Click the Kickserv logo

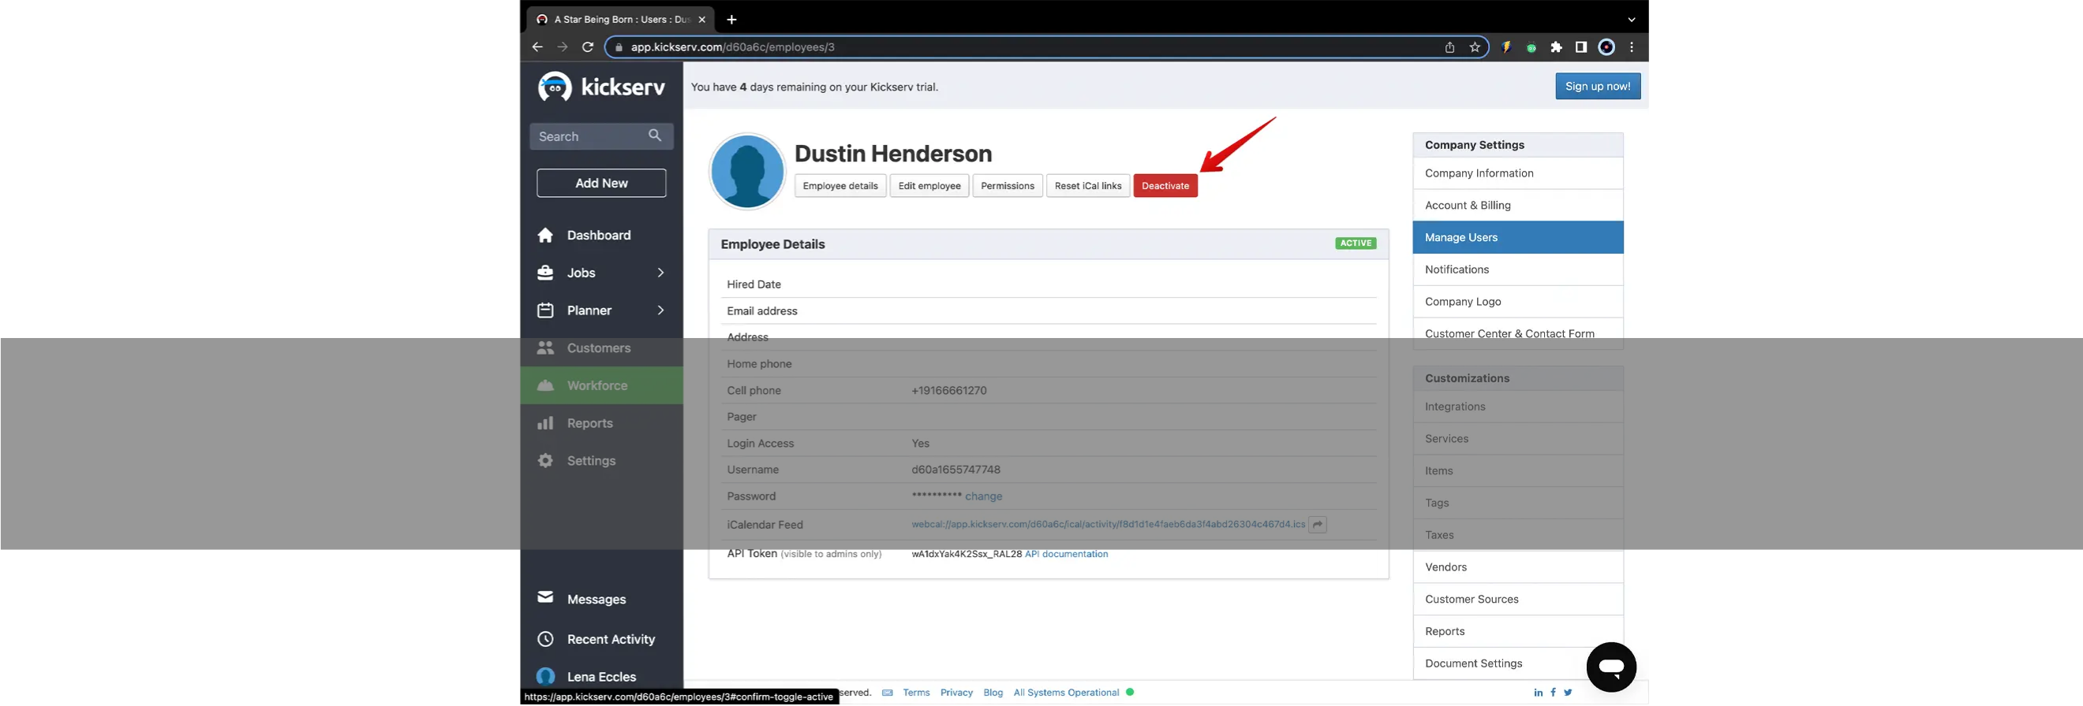[601, 87]
